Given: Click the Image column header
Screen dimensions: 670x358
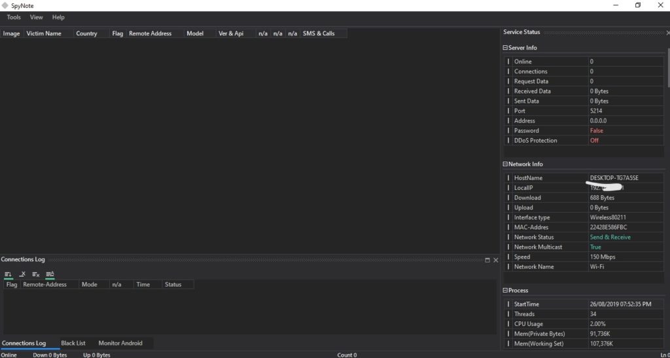Looking at the screenshot, I should tap(12, 33).
